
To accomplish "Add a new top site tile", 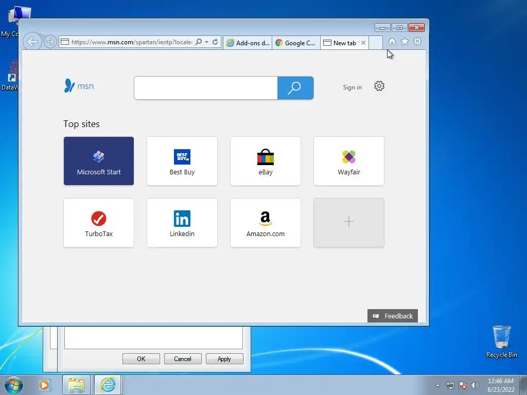I will [349, 223].
